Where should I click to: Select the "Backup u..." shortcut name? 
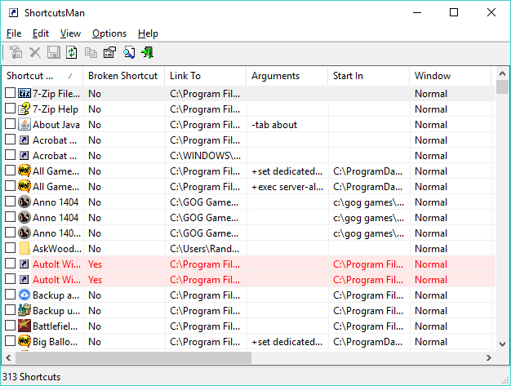(56, 311)
